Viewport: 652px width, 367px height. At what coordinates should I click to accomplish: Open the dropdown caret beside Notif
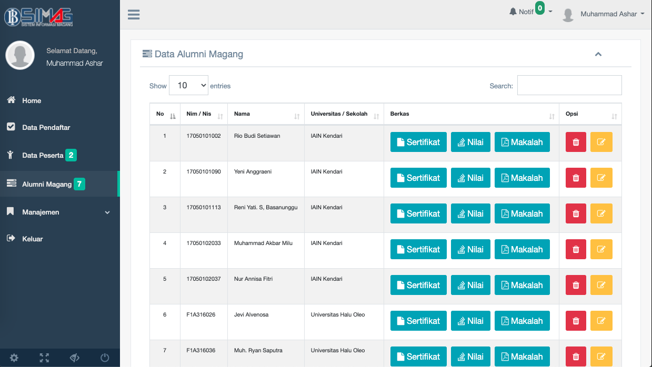click(x=550, y=12)
